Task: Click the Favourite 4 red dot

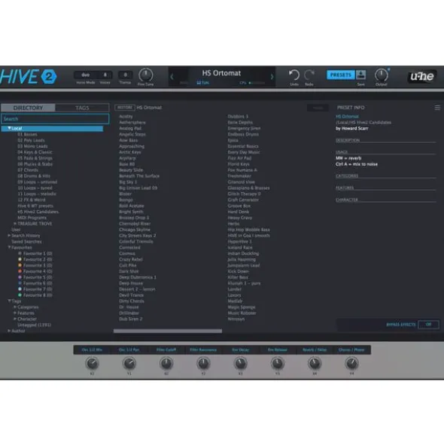Action: pos(20,271)
